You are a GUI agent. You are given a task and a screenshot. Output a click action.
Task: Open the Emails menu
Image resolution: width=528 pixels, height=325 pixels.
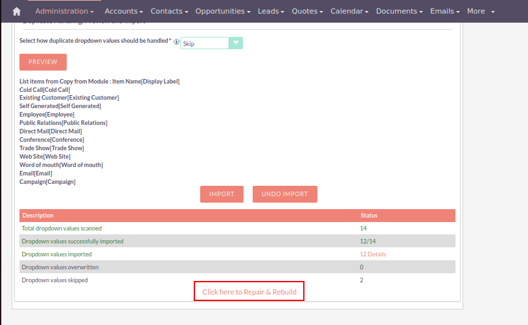446,12
